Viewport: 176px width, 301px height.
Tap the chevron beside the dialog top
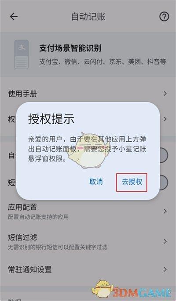tap(165, 119)
